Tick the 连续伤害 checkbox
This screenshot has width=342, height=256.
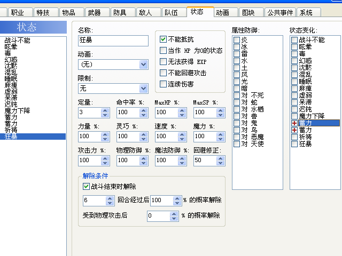163,84
